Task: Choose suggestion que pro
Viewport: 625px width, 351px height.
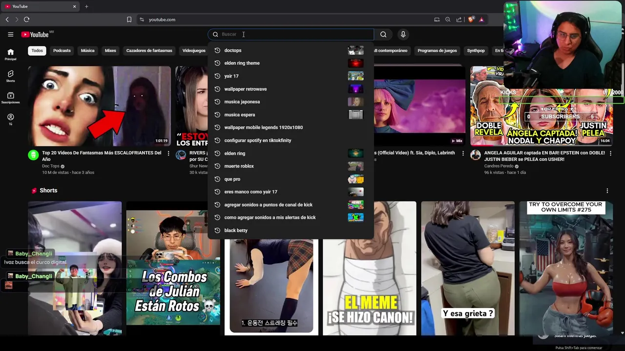Action: (291, 179)
